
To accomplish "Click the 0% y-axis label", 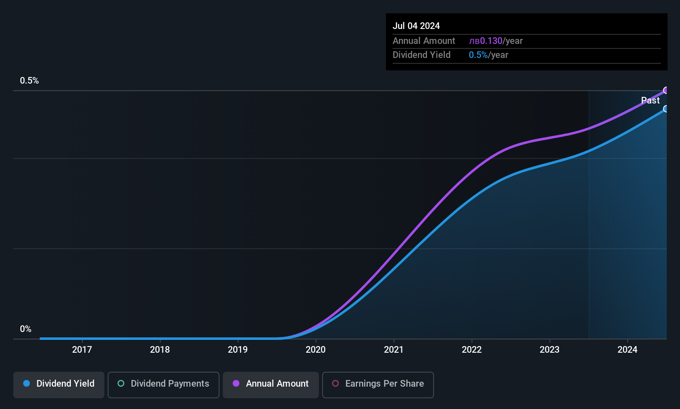I will click(x=26, y=329).
